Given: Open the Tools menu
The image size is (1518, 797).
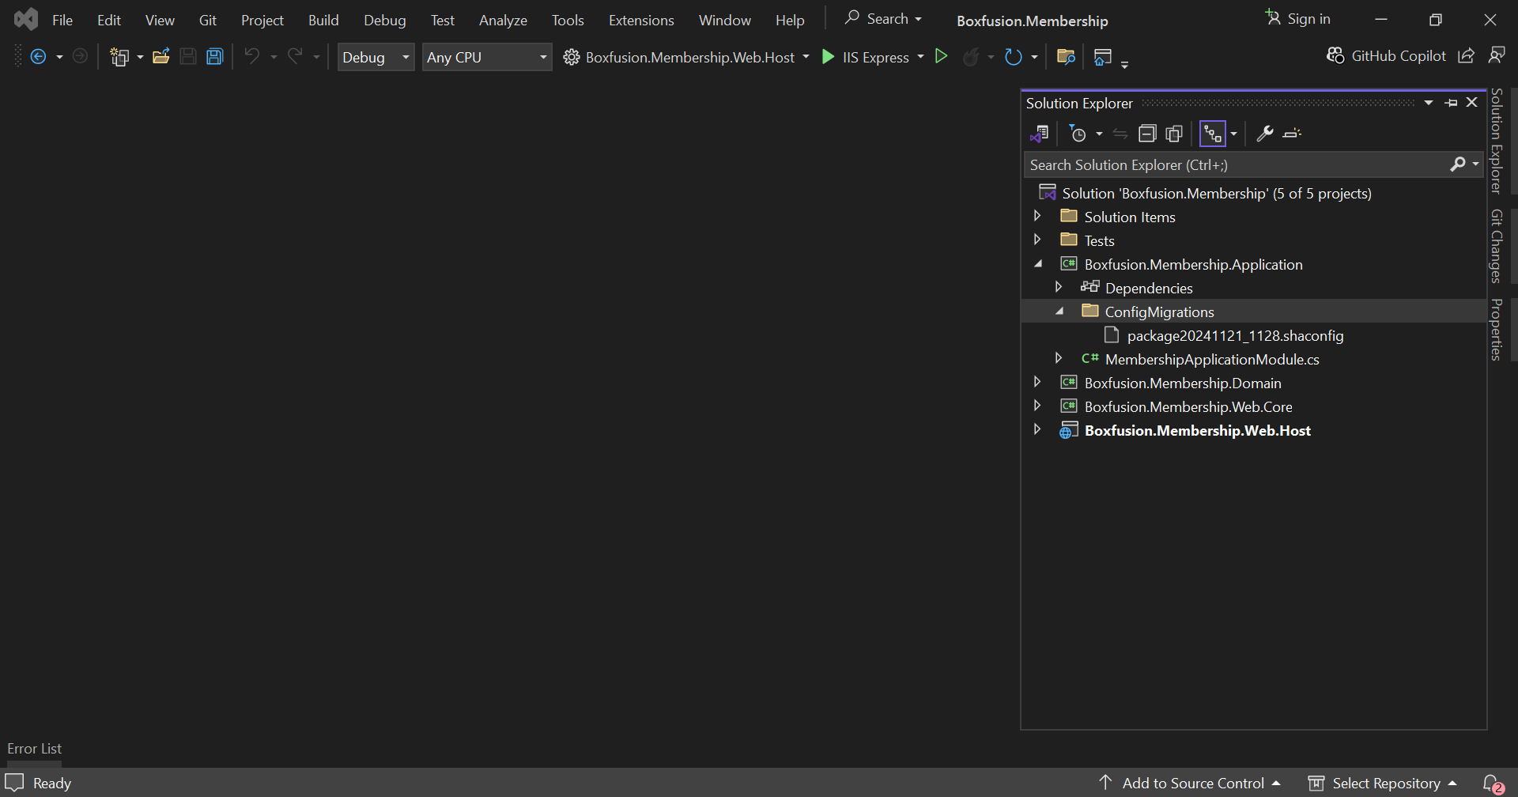Looking at the screenshot, I should click(568, 20).
